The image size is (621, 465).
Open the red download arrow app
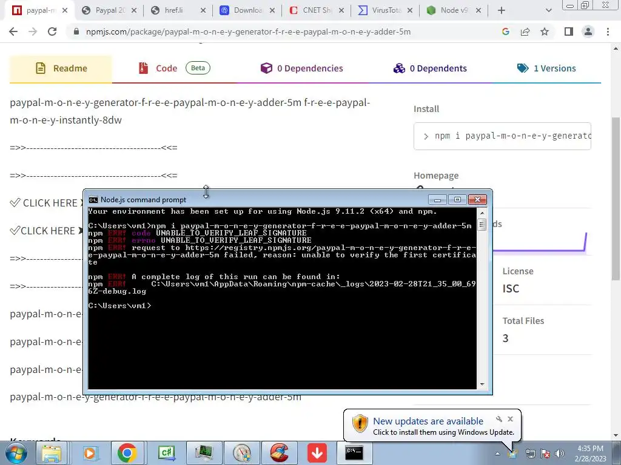click(317, 453)
